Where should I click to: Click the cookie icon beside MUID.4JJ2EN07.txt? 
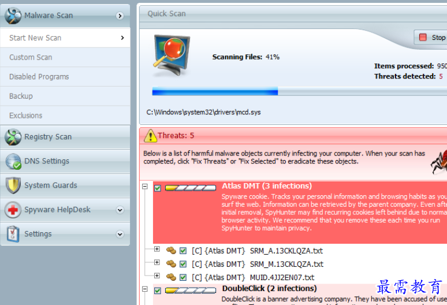[171, 277]
